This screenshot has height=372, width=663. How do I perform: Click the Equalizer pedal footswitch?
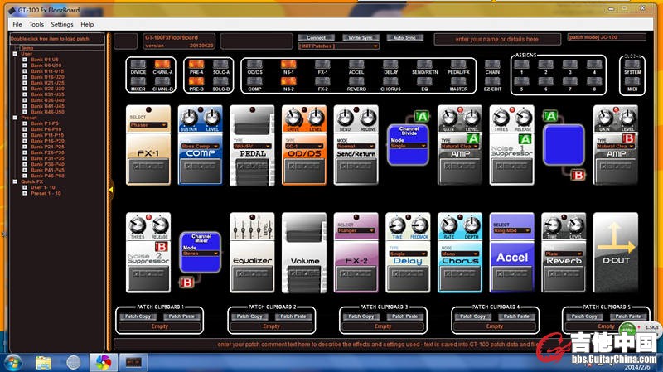pos(252,278)
